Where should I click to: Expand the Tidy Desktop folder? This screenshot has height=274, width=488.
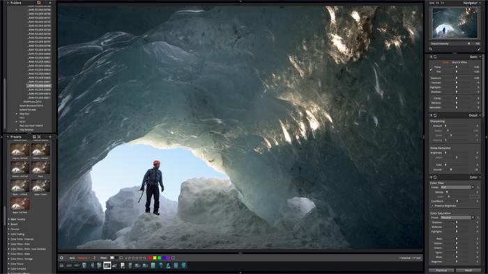click(17, 130)
